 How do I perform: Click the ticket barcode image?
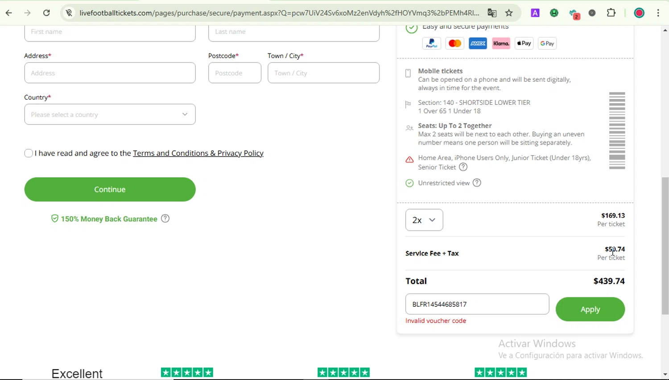click(617, 131)
